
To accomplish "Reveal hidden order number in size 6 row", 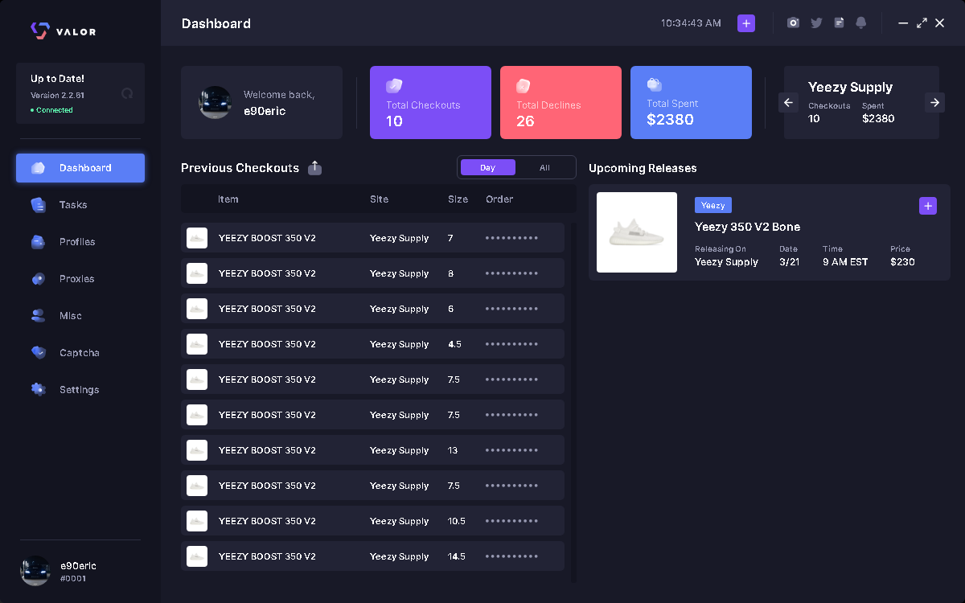I will [511, 309].
